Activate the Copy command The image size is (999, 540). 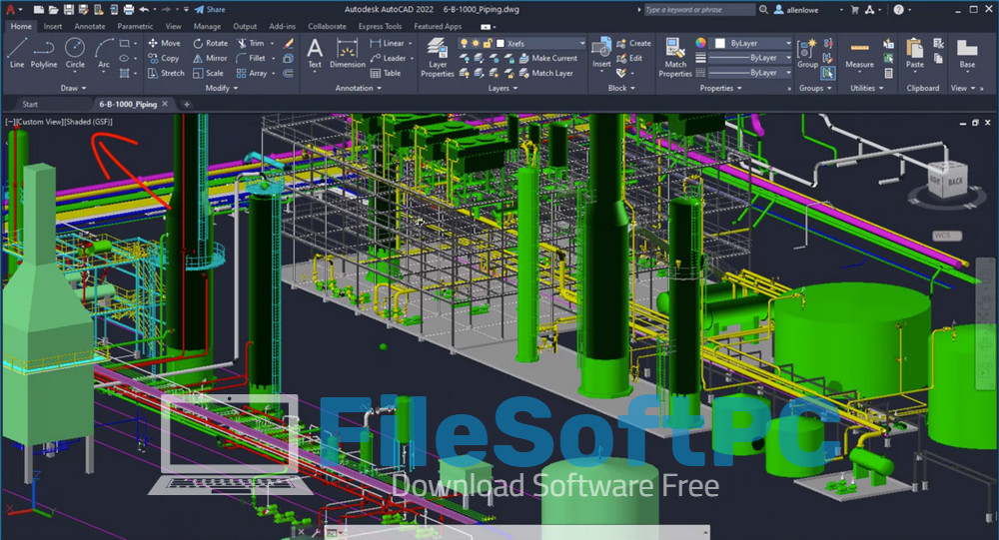[x=164, y=58]
